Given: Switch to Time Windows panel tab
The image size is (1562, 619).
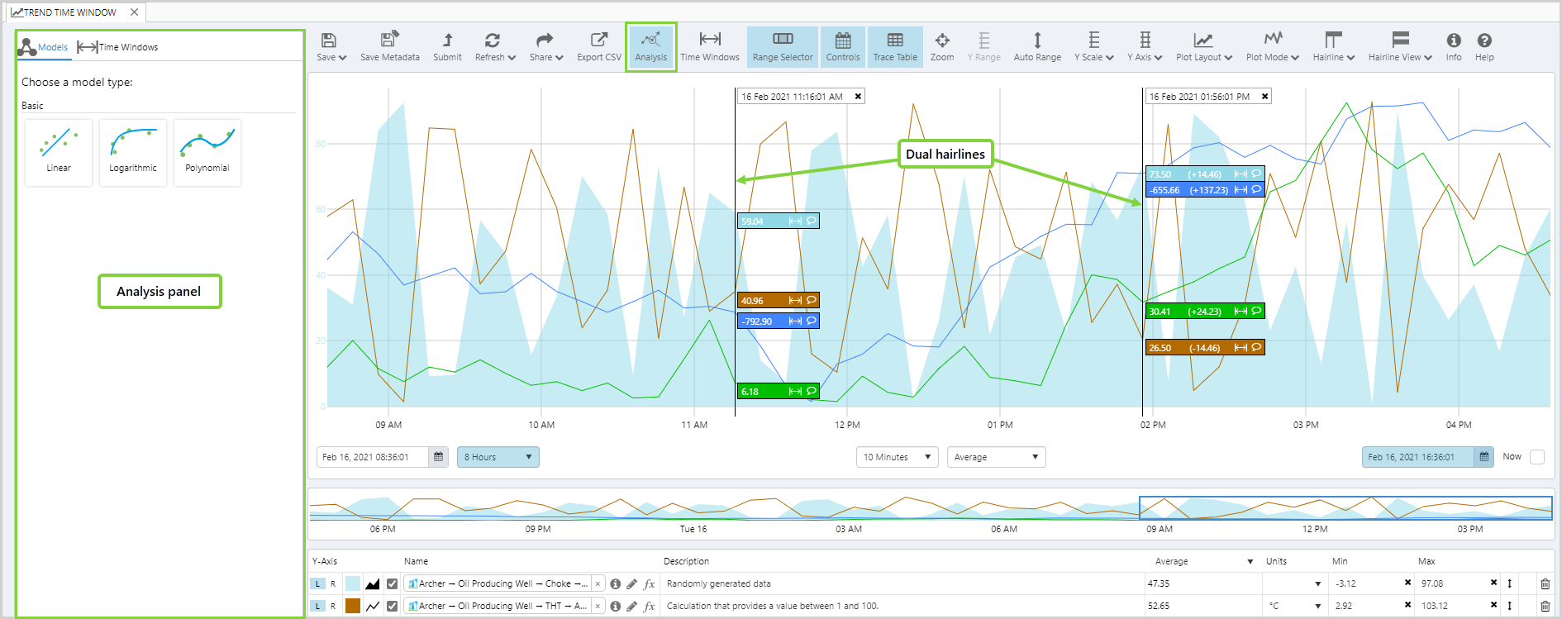Looking at the screenshot, I should click(117, 47).
